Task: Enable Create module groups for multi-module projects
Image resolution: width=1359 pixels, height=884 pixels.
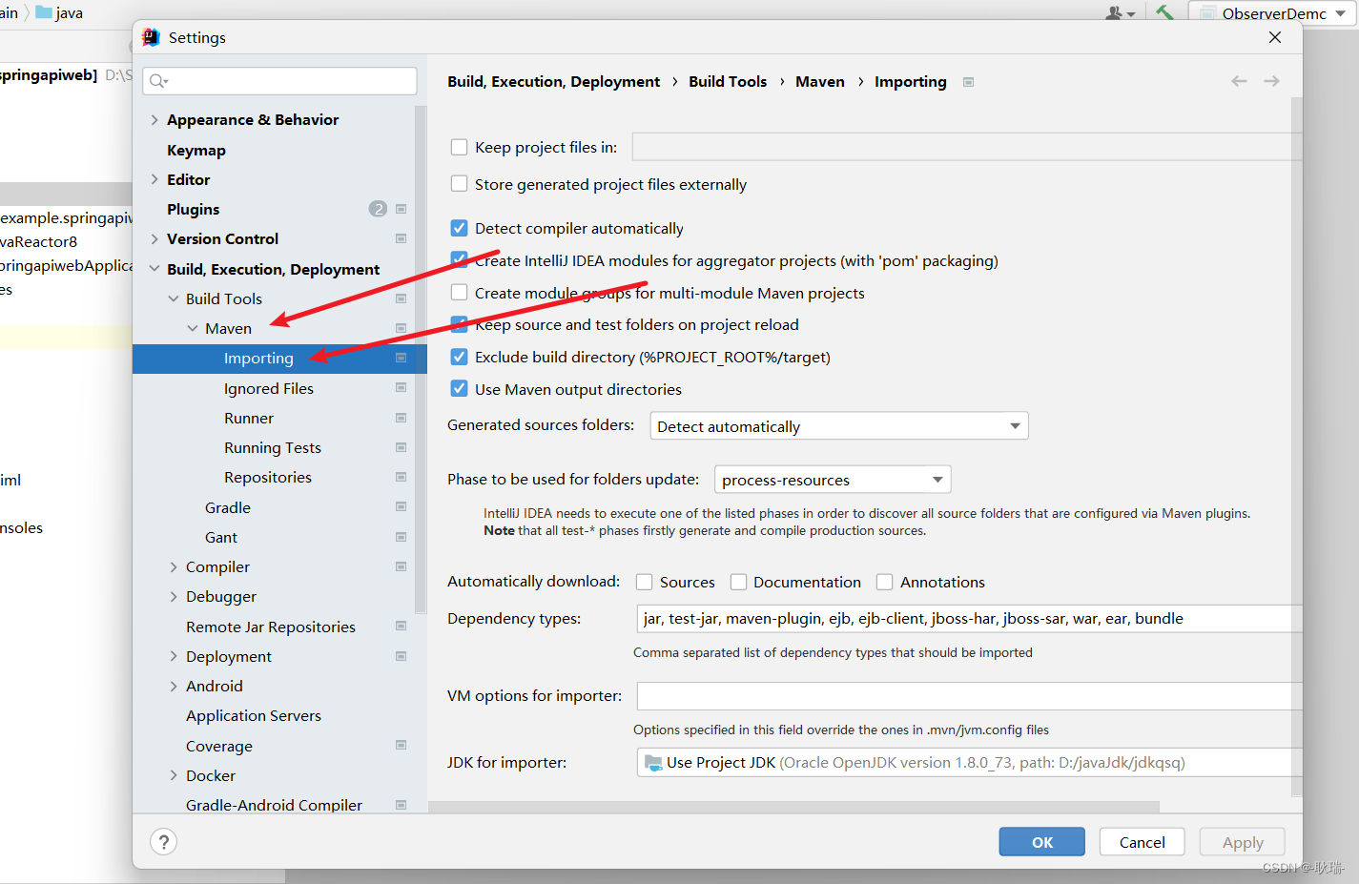Action: (459, 293)
